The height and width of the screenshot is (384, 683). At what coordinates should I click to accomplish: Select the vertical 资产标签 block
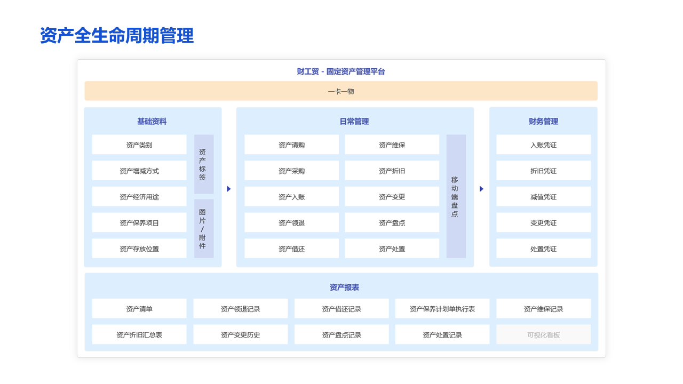tap(203, 164)
